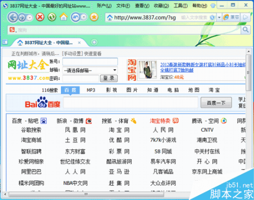Image resolution: width=254 pixels, height=200 pixels.
Task: Click the horizontal scrollbar thumb
Action: click(x=86, y=194)
